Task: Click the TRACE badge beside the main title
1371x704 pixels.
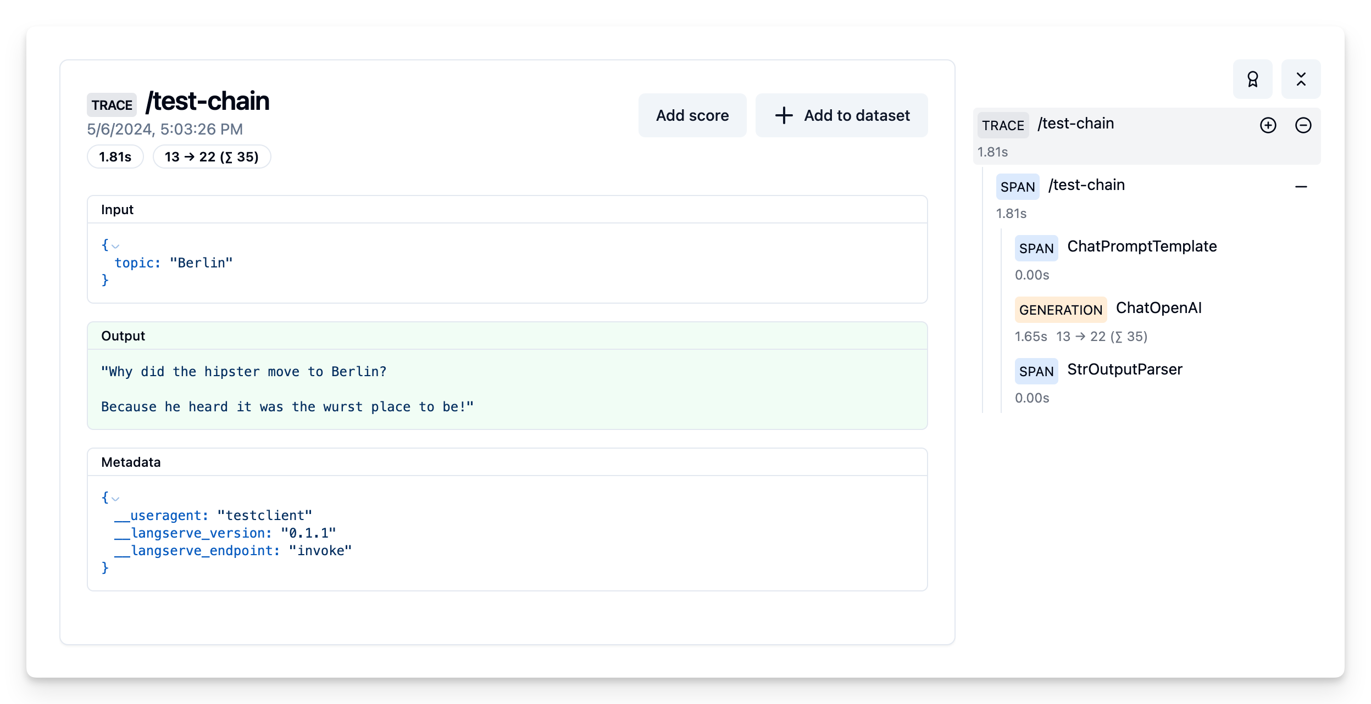Action: click(x=112, y=105)
